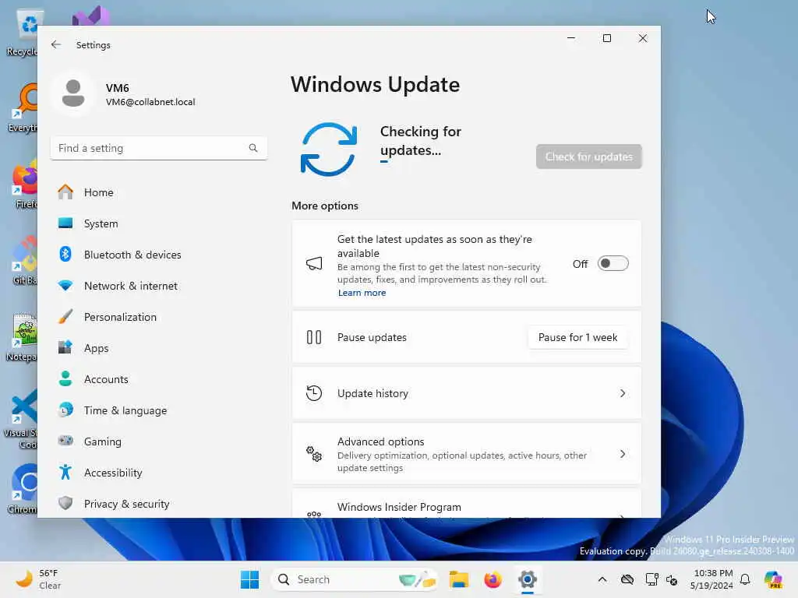Viewport: 798px width, 598px height.
Task: Click the Update history clock icon
Action: click(x=314, y=393)
